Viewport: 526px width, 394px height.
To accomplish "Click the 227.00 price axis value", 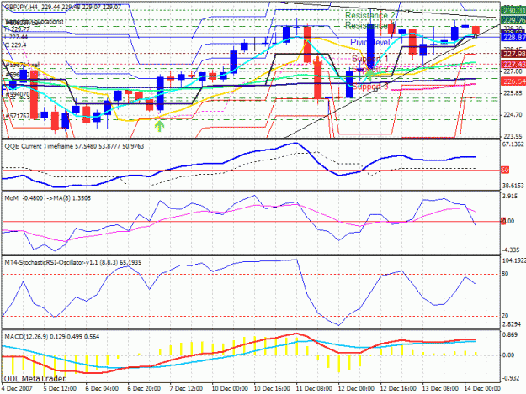I will coord(513,71).
